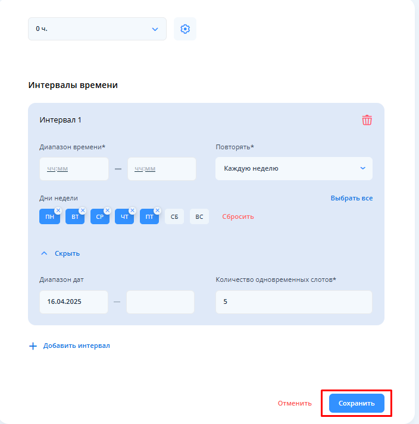Remove ЧТ day with its x icon
The width and height of the screenshot is (419, 424).
tap(133, 211)
